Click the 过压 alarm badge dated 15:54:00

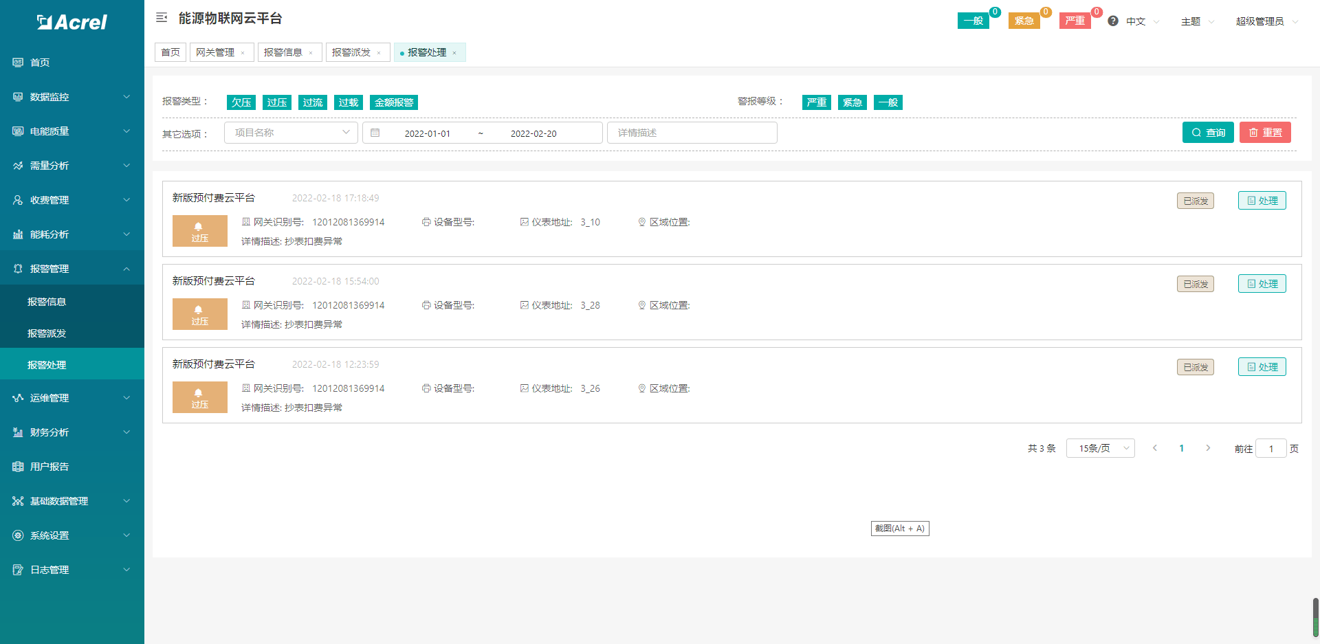click(x=200, y=314)
